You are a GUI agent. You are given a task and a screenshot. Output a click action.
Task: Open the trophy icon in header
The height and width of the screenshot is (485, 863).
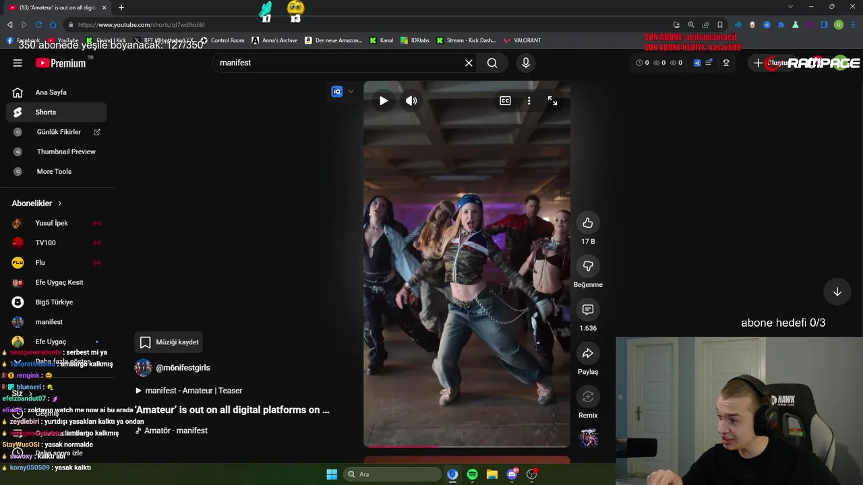point(726,63)
